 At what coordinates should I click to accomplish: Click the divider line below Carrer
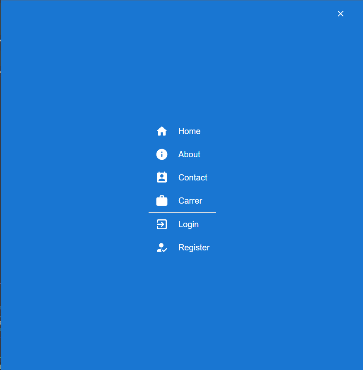pos(182,212)
